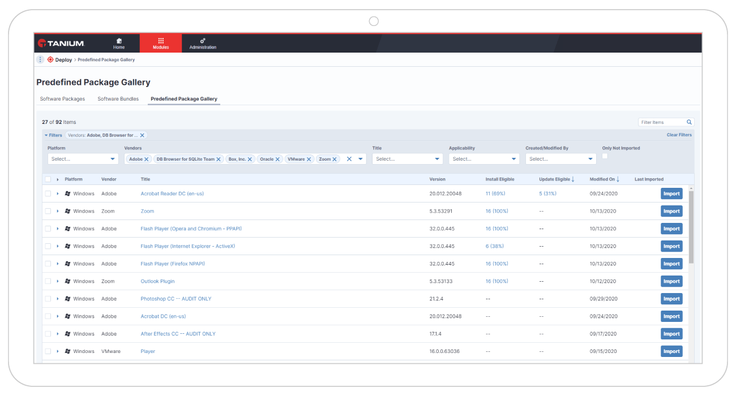Open the Created/Modified By dropdown
The image size is (736, 396).
(x=560, y=159)
